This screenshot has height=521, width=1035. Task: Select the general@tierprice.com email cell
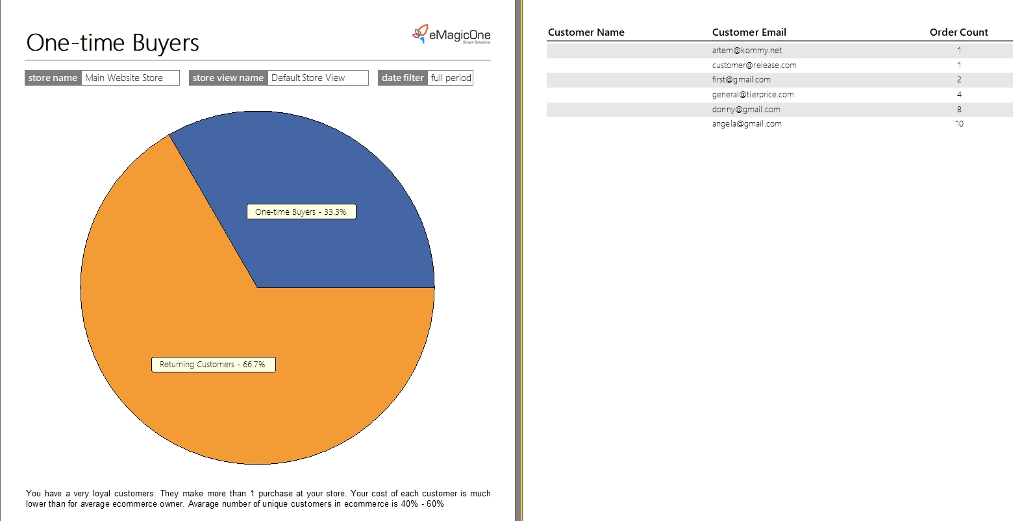(x=753, y=95)
